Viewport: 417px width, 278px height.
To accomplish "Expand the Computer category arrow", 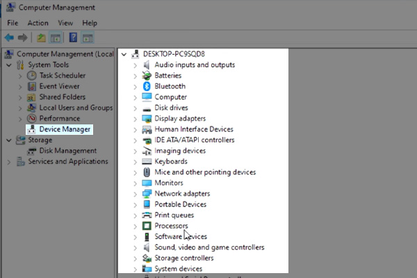I will tap(135, 97).
